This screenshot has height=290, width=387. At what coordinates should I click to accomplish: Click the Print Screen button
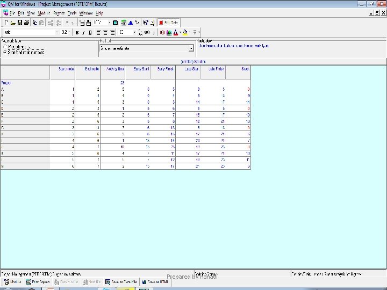coord(38,282)
